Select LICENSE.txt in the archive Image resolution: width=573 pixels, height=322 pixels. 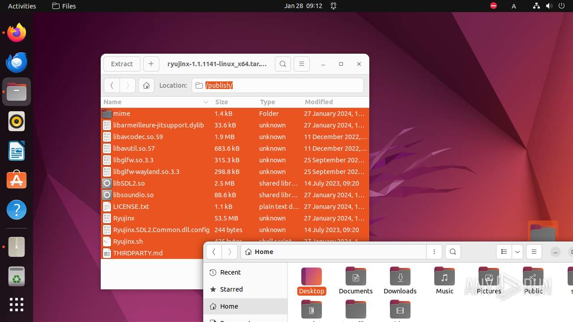[235, 207]
